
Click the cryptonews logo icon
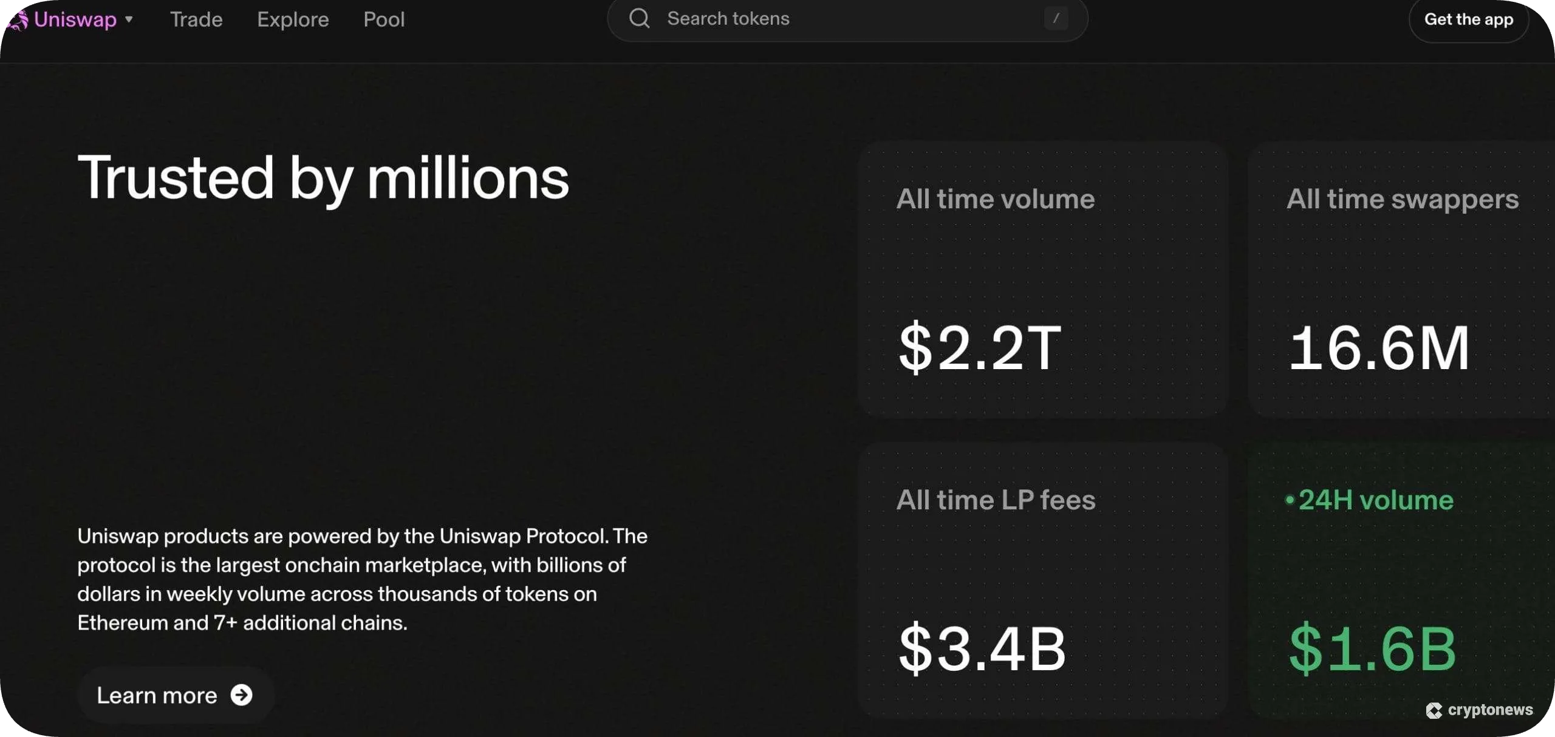pos(1434,710)
